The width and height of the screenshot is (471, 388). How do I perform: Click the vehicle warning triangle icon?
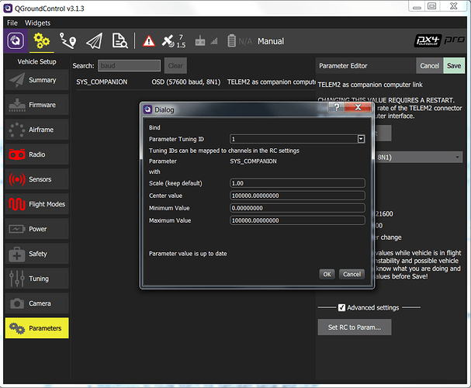point(149,41)
